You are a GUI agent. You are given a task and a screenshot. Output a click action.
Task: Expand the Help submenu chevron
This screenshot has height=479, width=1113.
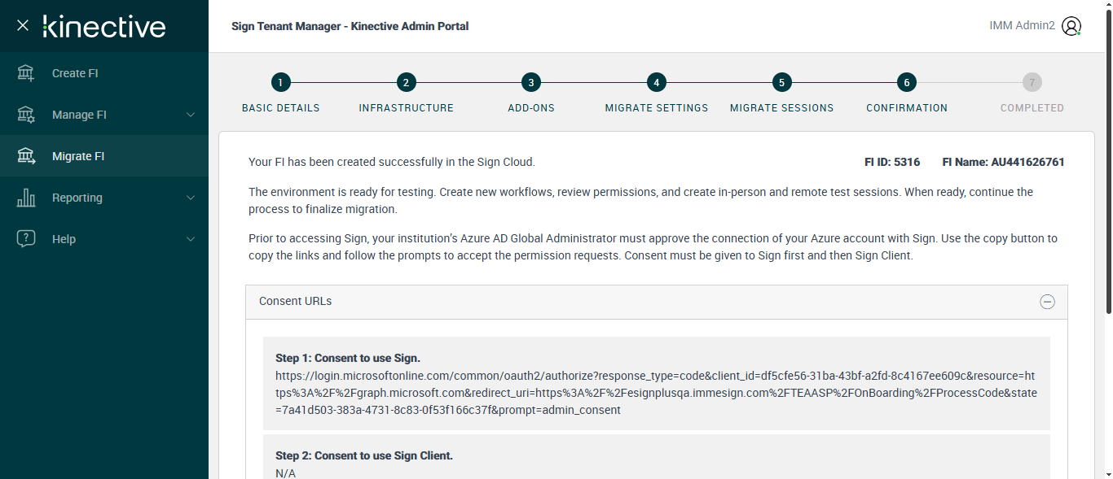[191, 239]
